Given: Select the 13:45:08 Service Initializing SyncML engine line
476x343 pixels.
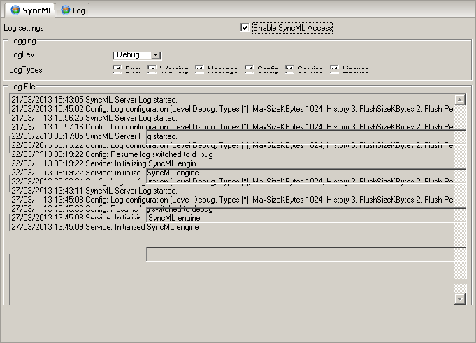Looking at the screenshot, I should (106, 218).
